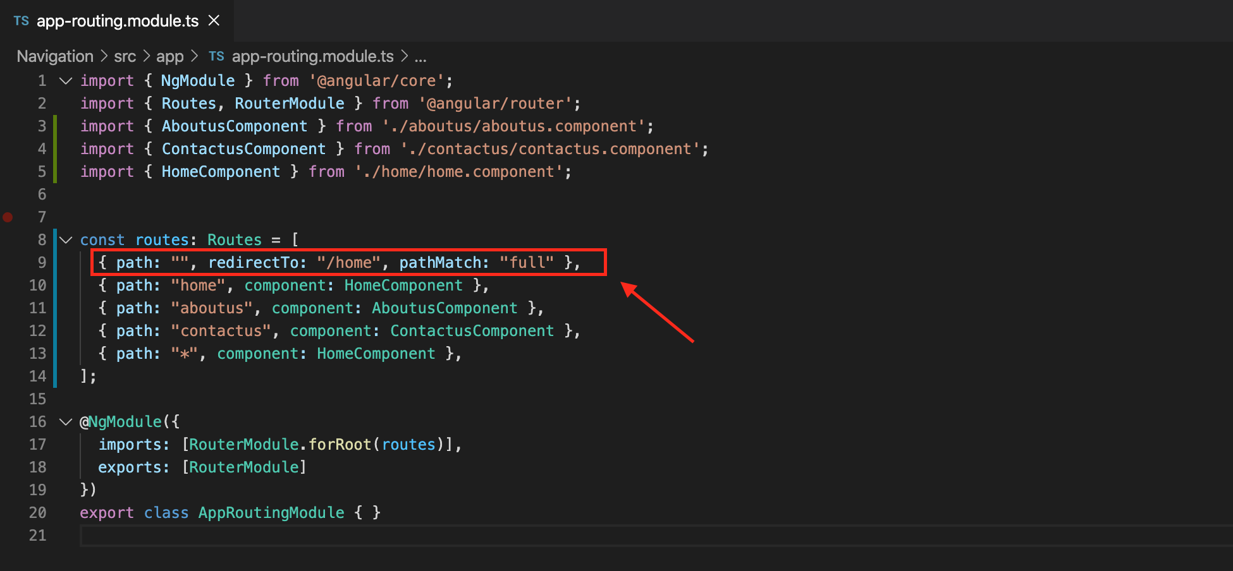1233x571 pixels.
Task: Collapse the routes array fold on line 8
Action: point(66,240)
